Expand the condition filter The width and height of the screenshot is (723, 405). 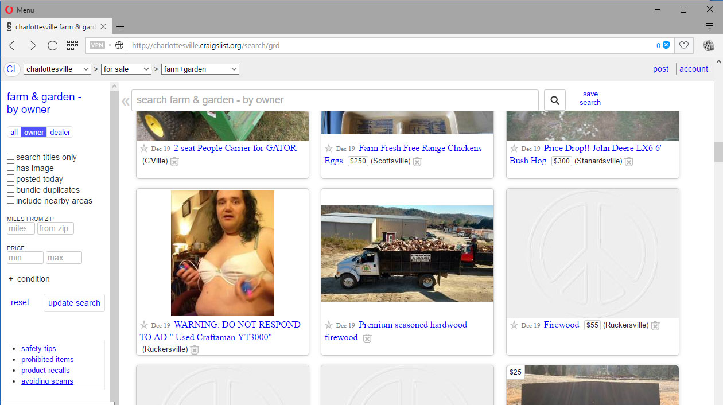pyautogui.click(x=29, y=279)
